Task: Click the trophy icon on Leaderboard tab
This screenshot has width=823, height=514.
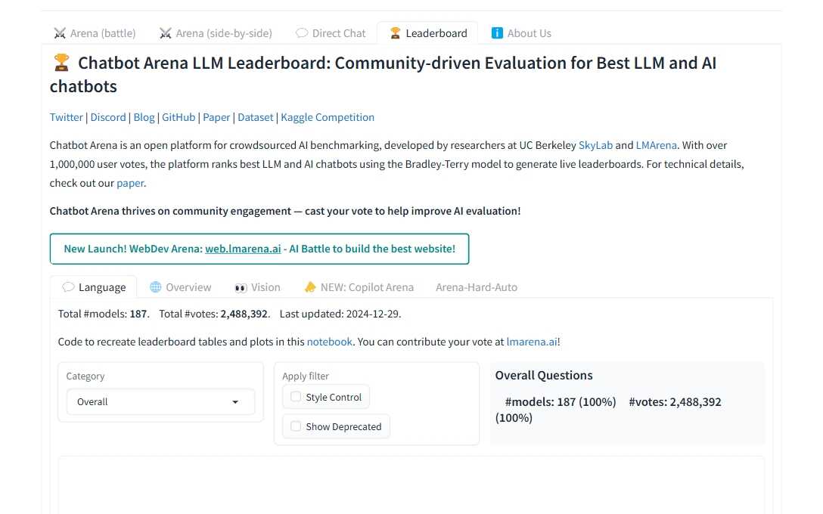Action: [395, 33]
